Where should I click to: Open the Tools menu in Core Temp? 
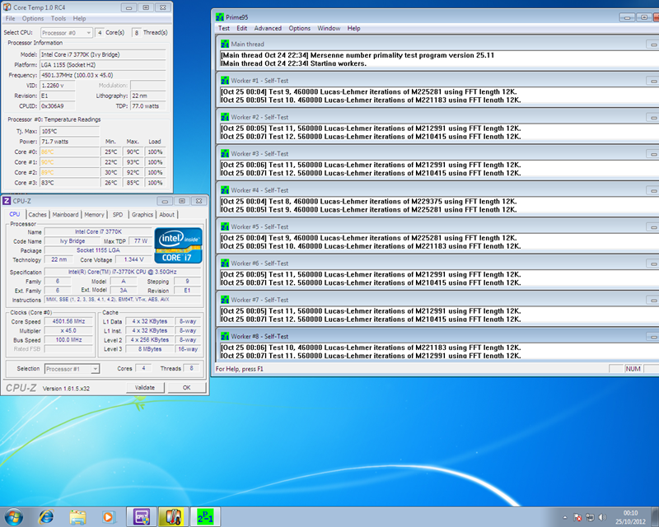58,18
